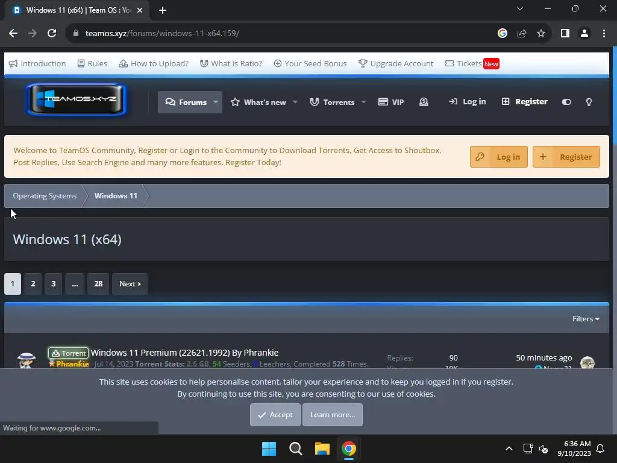Select page 1 in pagination
The image size is (617, 463).
pos(13,284)
